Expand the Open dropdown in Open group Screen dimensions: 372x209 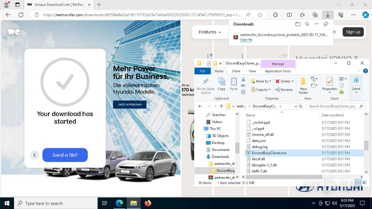(x=343, y=79)
